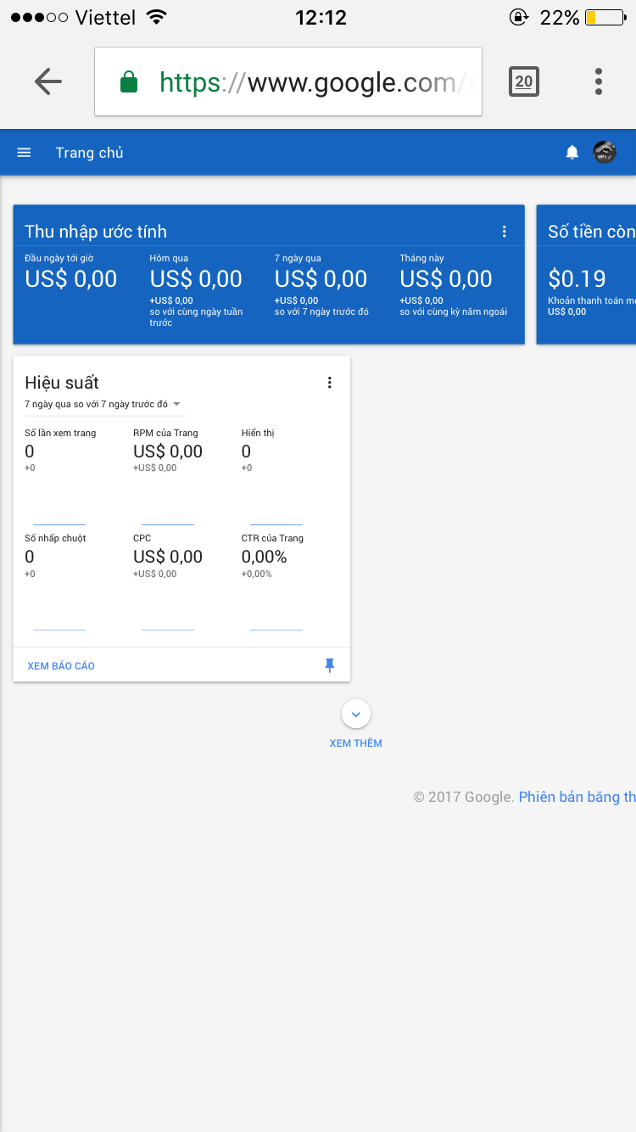Viewport: 636px width, 1132px height.
Task: Open the notifications bell
Action: (x=572, y=153)
